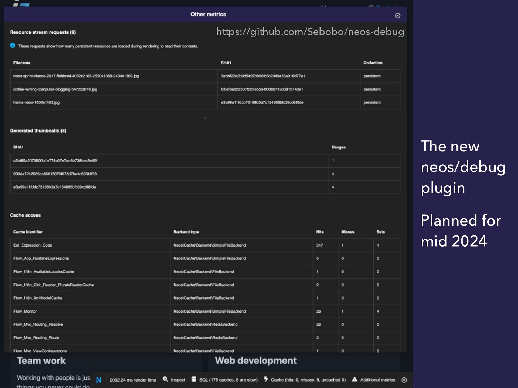The height and width of the screenshot is (388, 518).
Task: Open the Inspect button in debug bar
Action: pyautogui.click(x=174, y=380)
